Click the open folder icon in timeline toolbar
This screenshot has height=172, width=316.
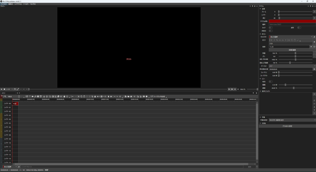click(x=128, y=96)
